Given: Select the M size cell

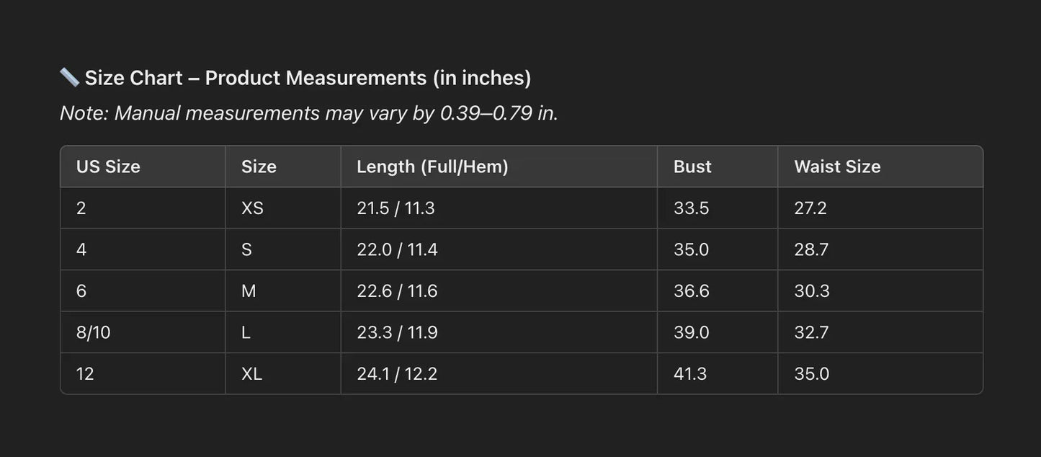Looking at the screenshot, I should click(249, 291).
